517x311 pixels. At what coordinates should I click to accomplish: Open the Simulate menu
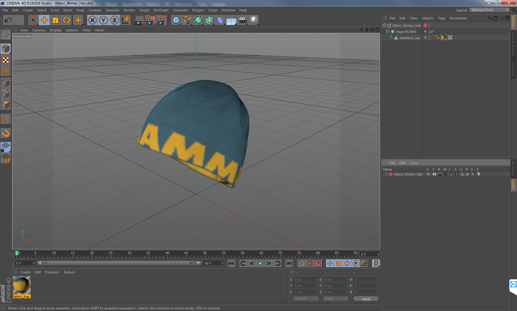click(x=113, y=10)
